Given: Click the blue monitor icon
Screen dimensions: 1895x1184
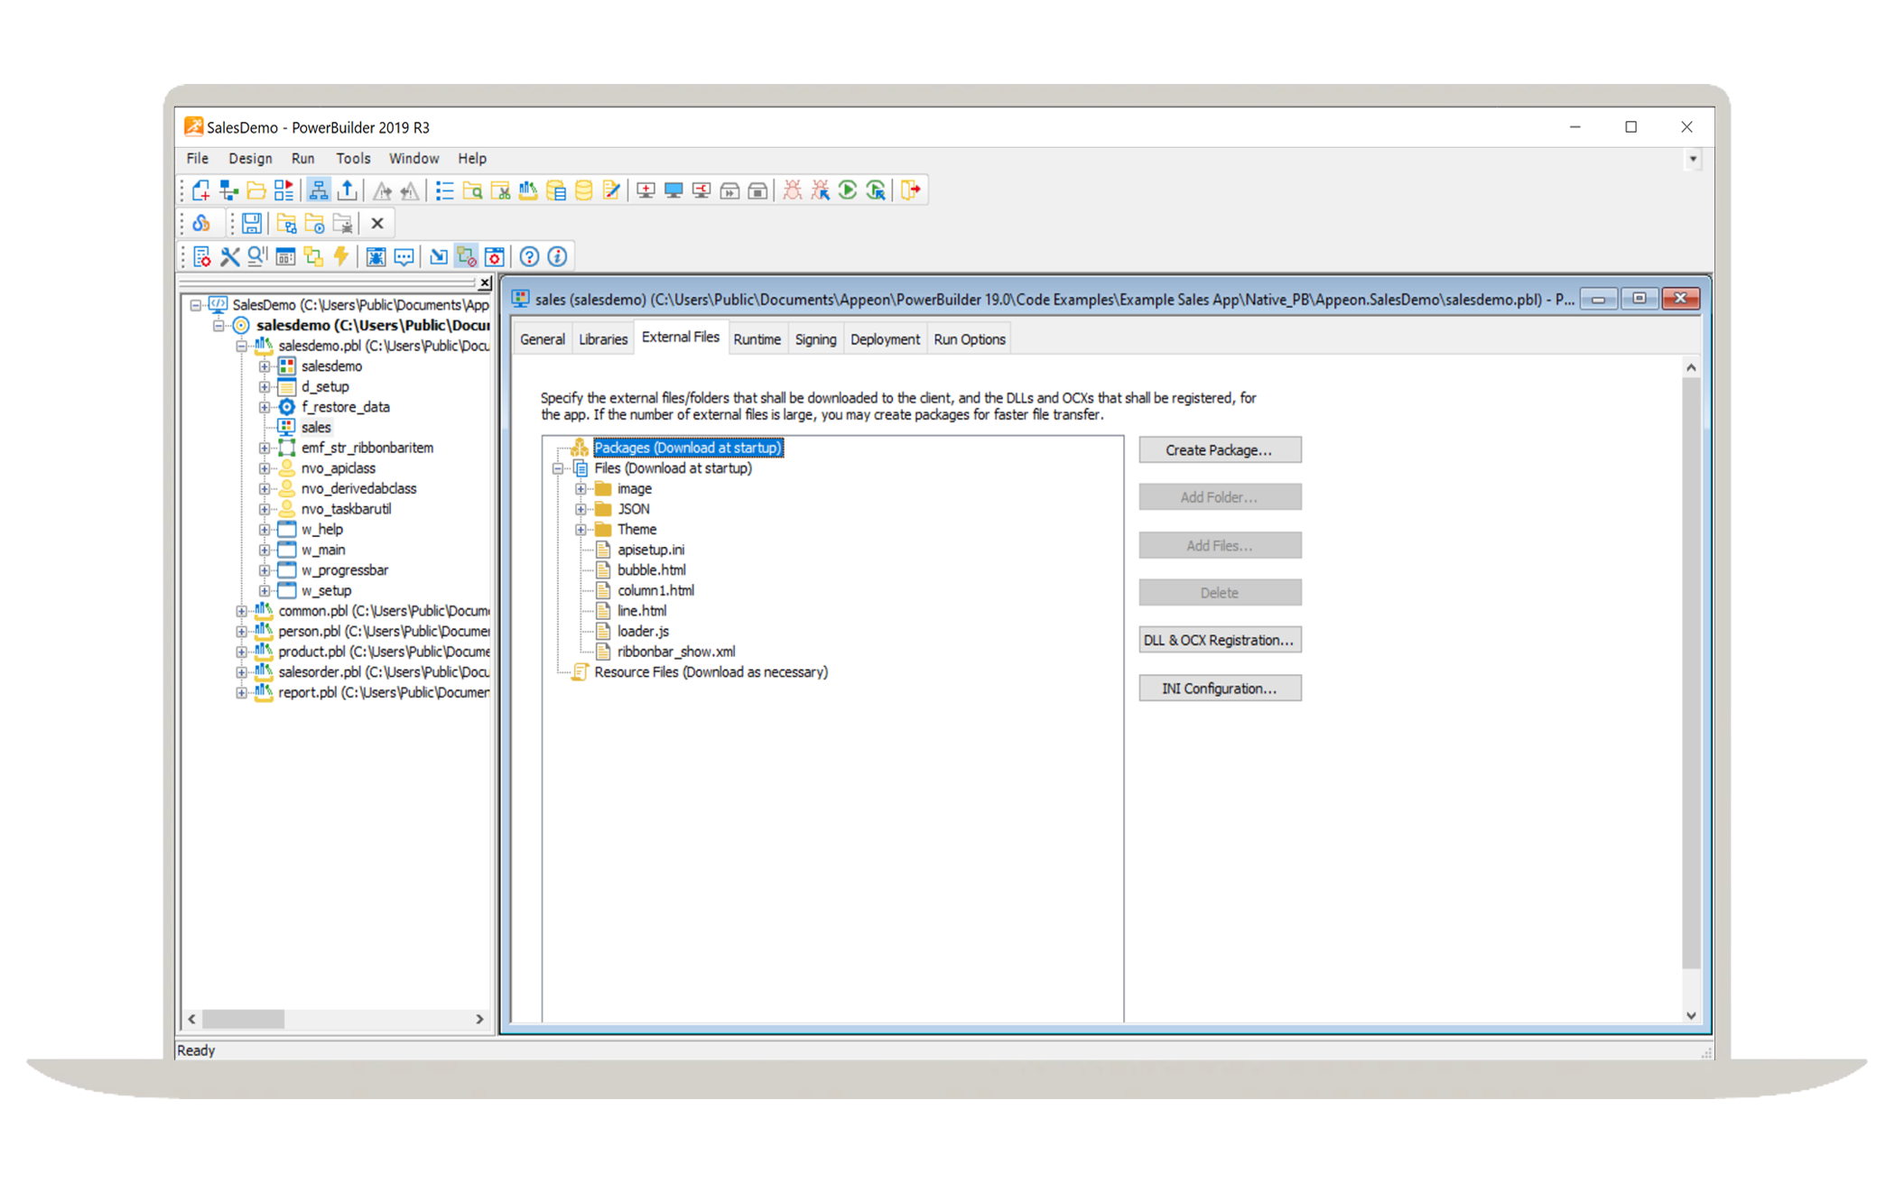Looking at the screenshot, I should pos(673,190).
